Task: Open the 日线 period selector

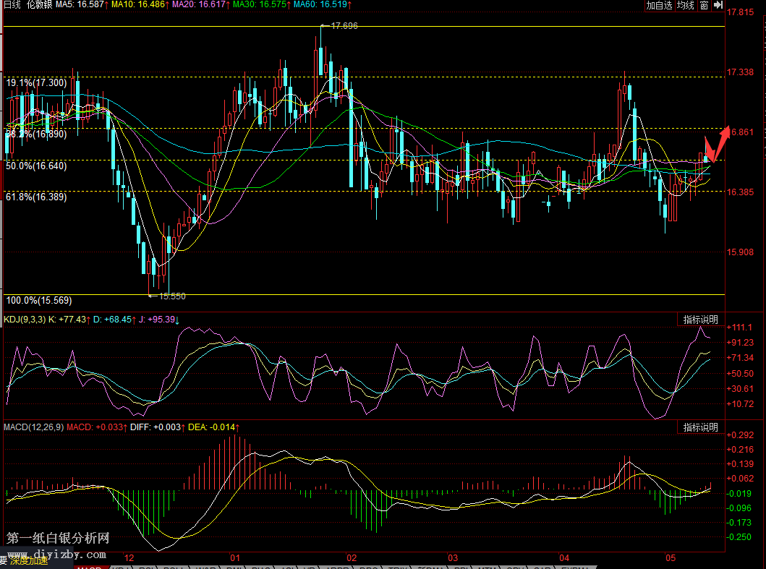Action: point(13,5)
